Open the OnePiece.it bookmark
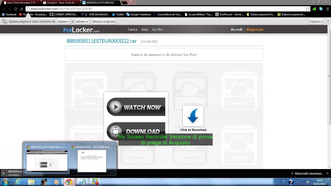331x186 pixels. click(230, 14)
